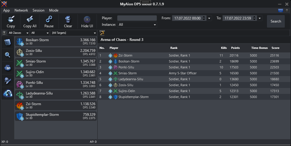Open the Instance dropdown set to All
This screenshot has width=291, height=146.
(137, 25)
